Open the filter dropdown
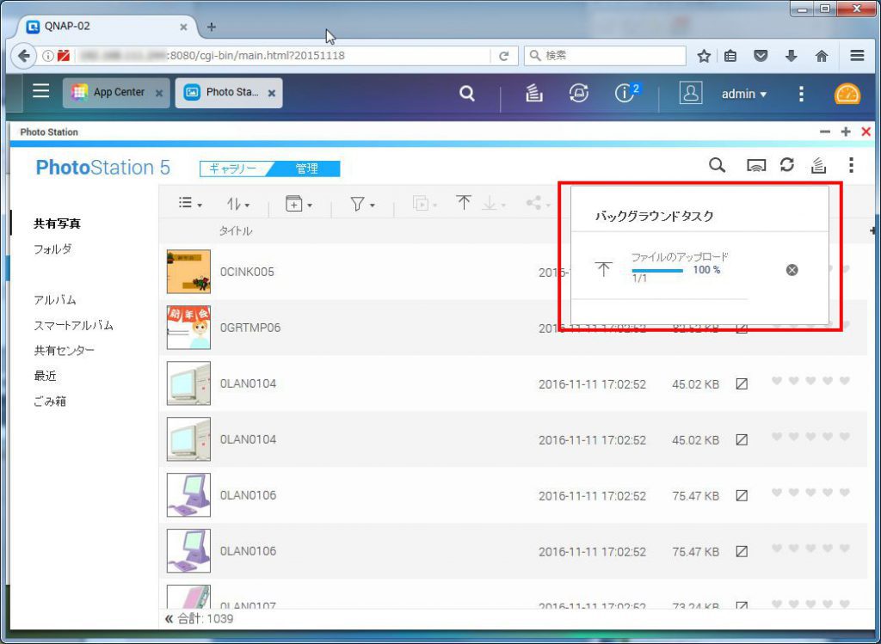The height and width of the screenshot is (644, 881). [x=362, y=204]
